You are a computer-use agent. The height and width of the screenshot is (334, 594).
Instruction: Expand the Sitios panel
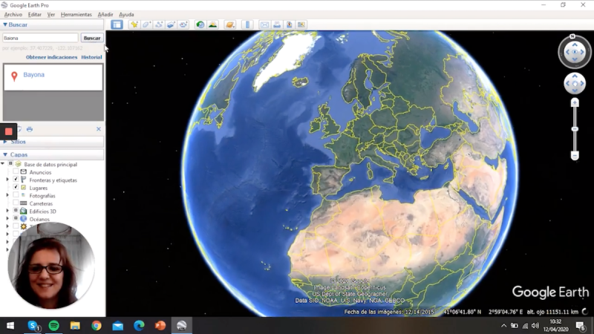tap(5, 142)
